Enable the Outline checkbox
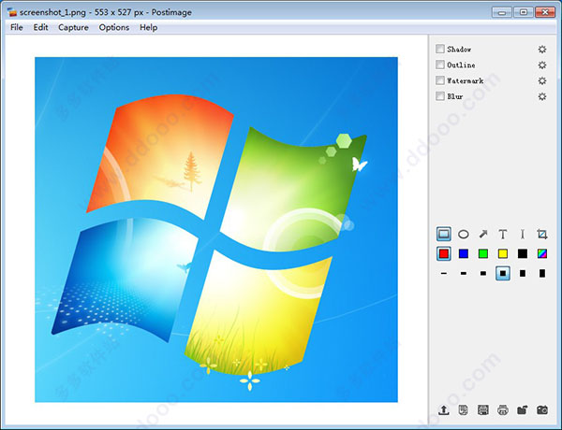The image size is (562, 430). (440, 64)
